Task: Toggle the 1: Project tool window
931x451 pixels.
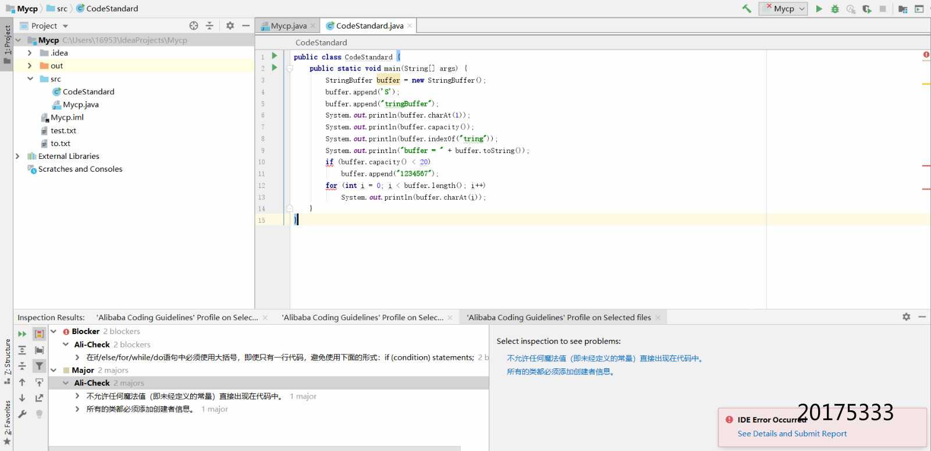Action: (7, 45)
